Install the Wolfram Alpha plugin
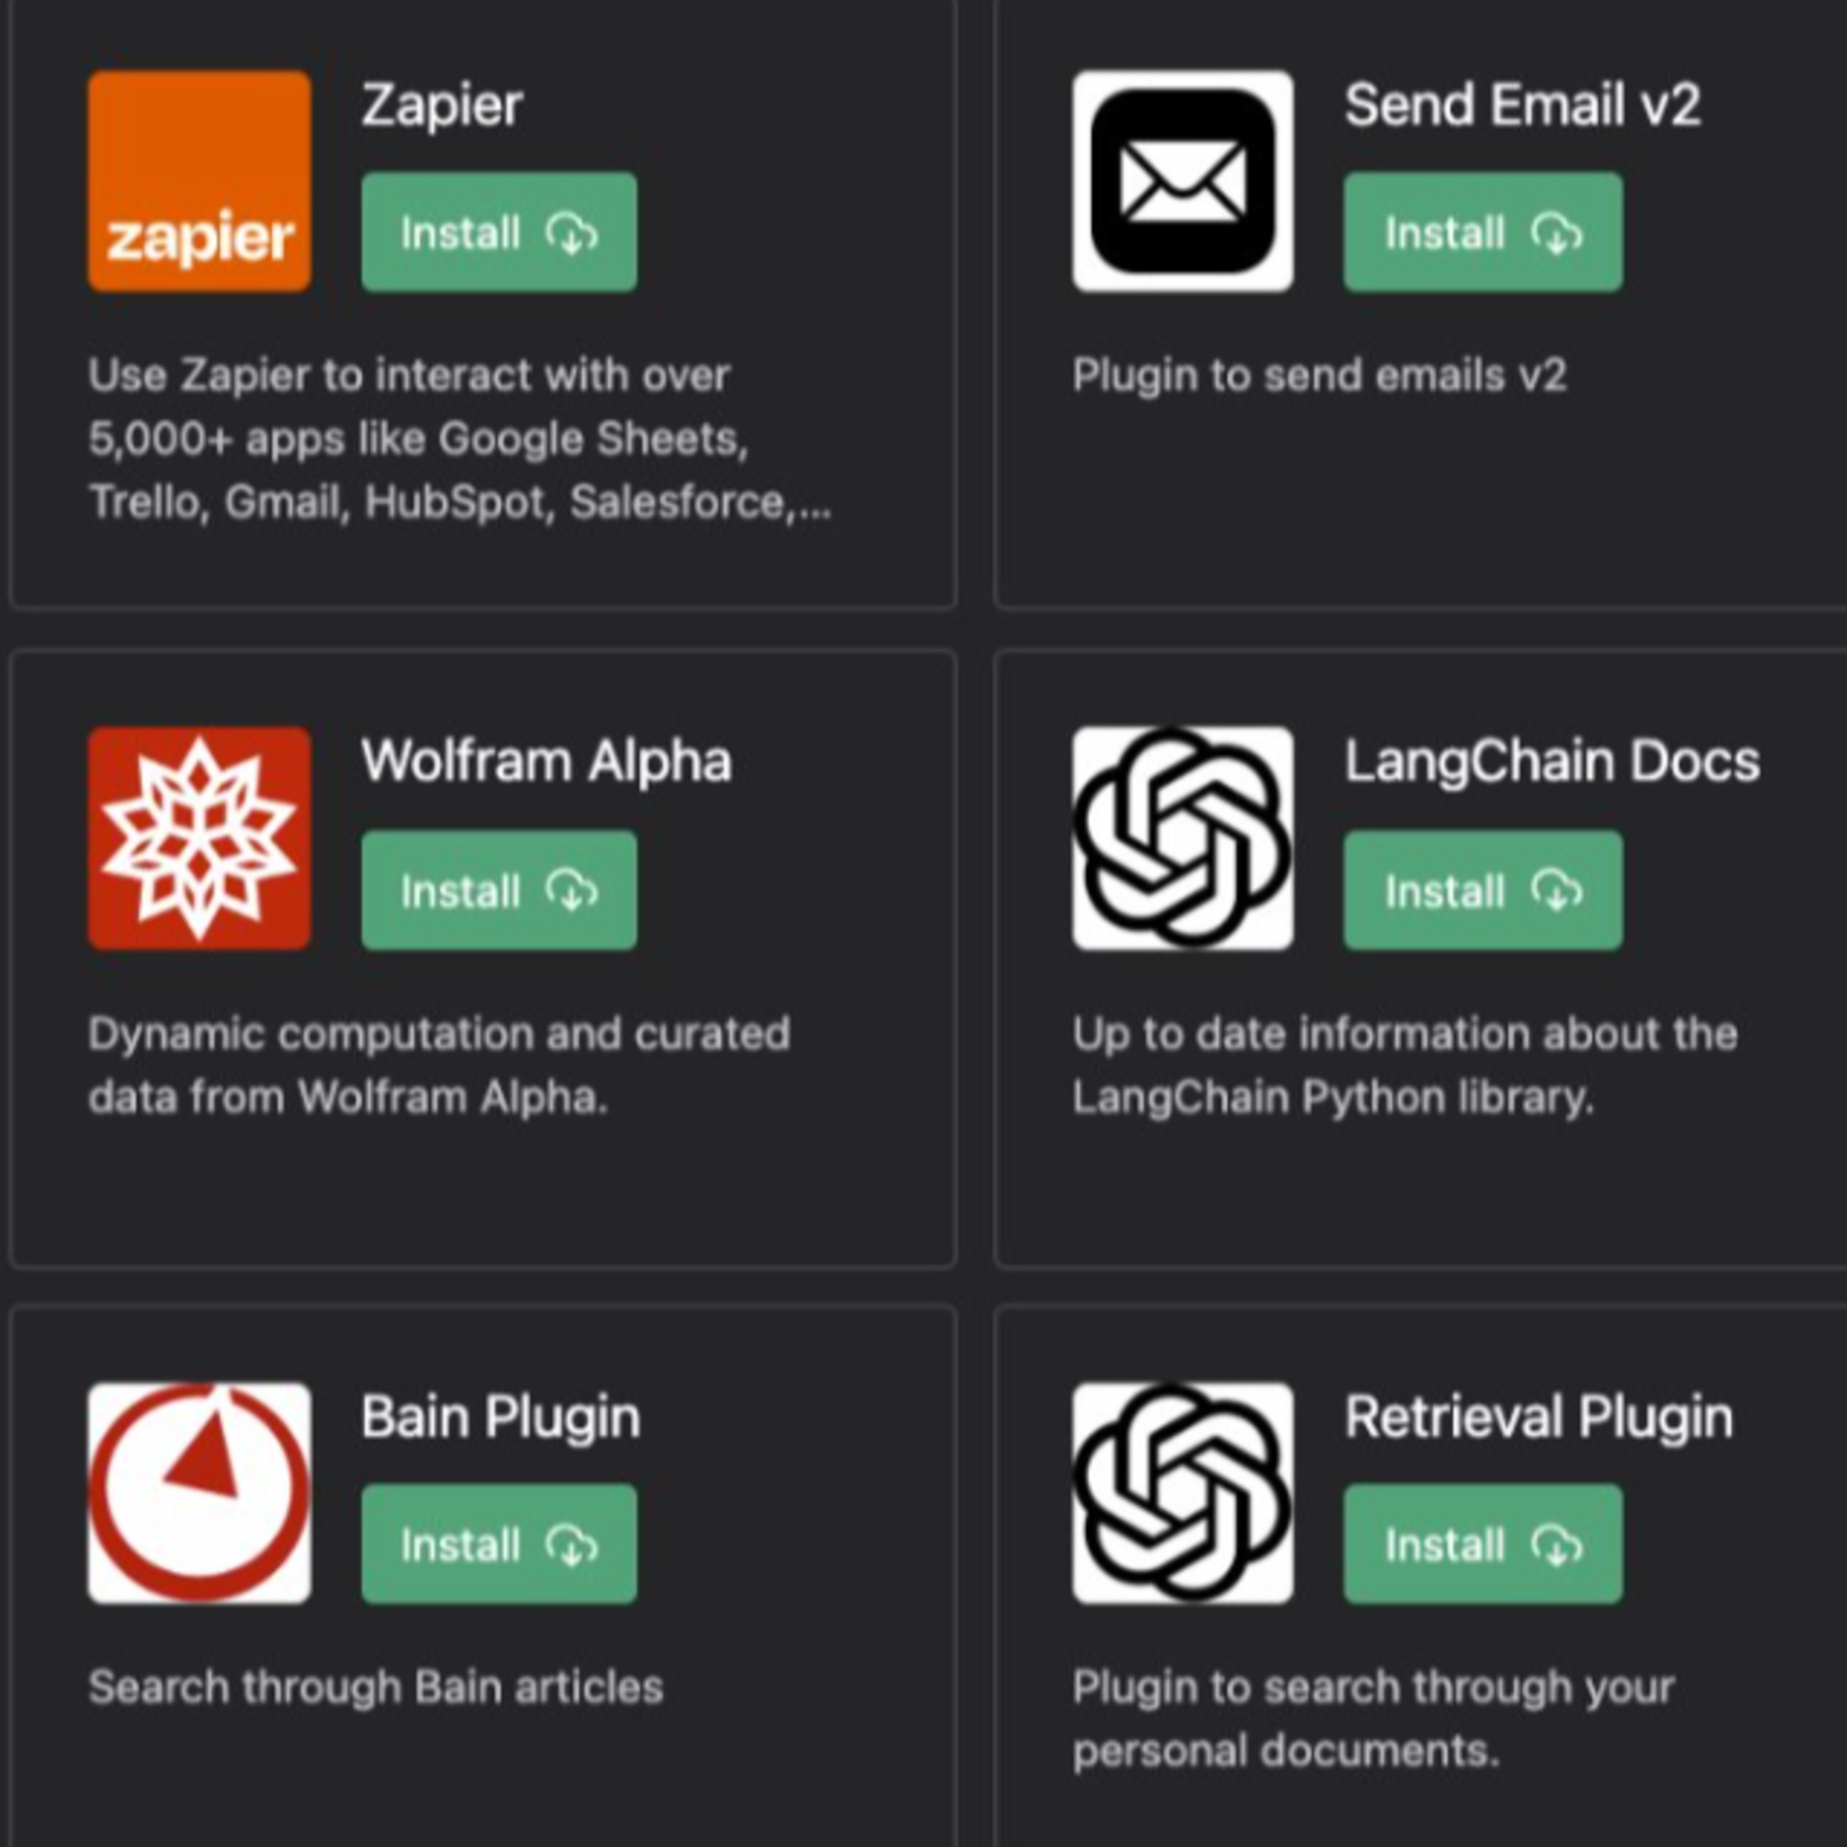The height and width of the screenshot is (1847, 1847). click(499, 890)
